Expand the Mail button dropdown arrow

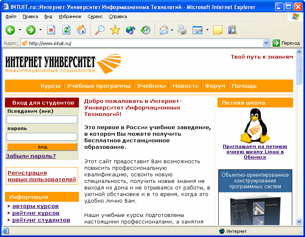[x=172, y=30]
